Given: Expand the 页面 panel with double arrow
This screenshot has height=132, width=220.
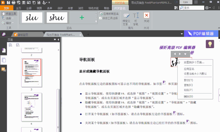Looking at the screenshot, I should coord(55,40).
